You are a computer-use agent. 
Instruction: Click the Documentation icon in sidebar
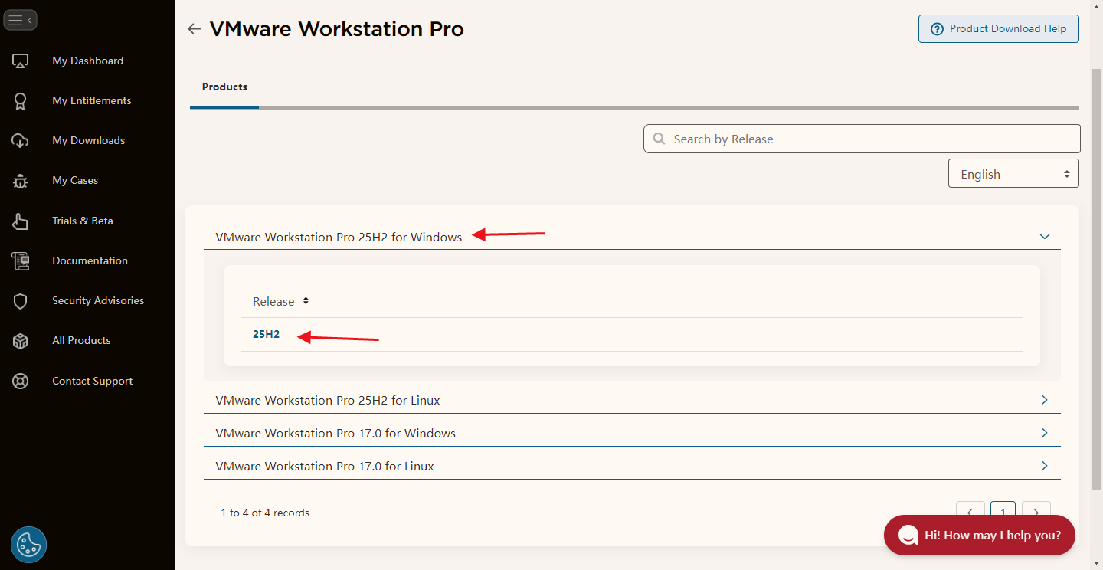coord(21,260)
